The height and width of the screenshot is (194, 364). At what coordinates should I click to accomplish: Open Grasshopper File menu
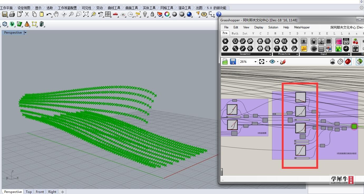click(x=226, y=27)
